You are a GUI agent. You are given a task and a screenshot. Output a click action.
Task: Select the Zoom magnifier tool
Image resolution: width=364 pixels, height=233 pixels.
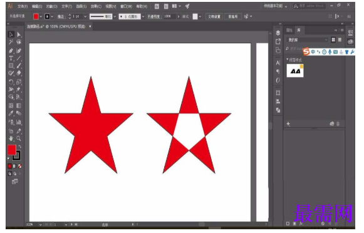tap(19, 138)
